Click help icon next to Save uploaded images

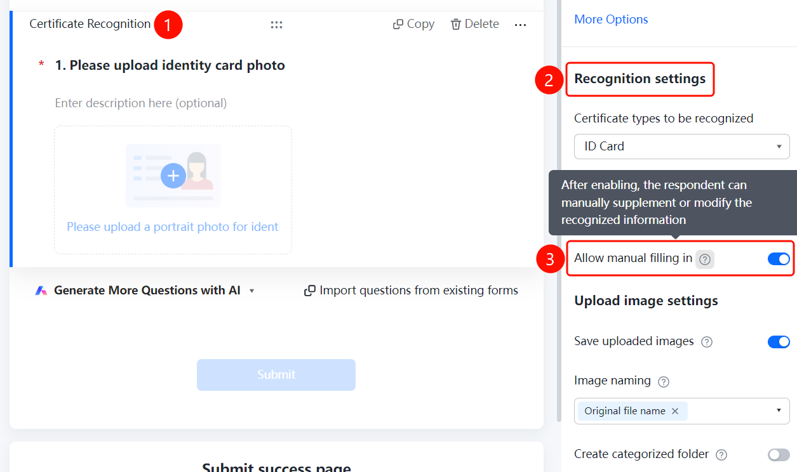pyautogui.click(x=707, y=342)
